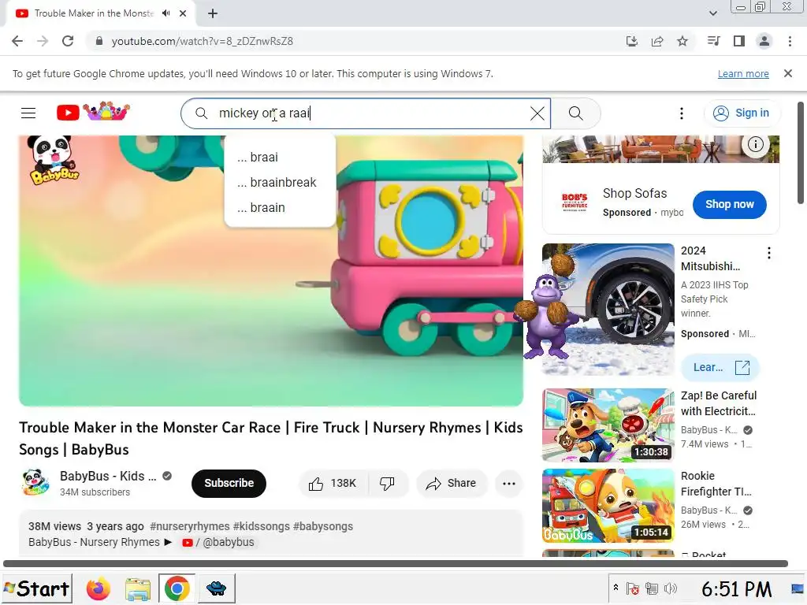Open YouTube settings three-dot menu

click(x=682, y=113)
